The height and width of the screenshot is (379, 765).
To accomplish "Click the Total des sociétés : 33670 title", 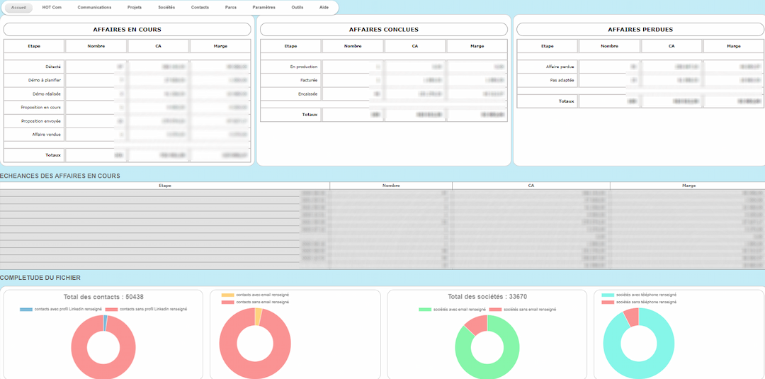I will click(487, 297).
